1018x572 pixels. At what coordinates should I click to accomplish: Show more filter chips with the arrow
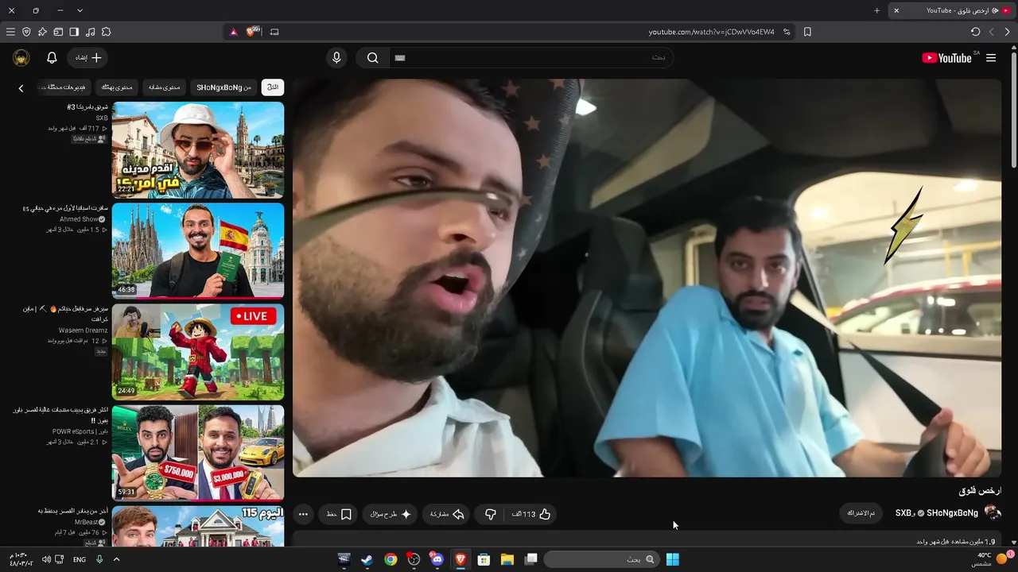coord(21,88)
